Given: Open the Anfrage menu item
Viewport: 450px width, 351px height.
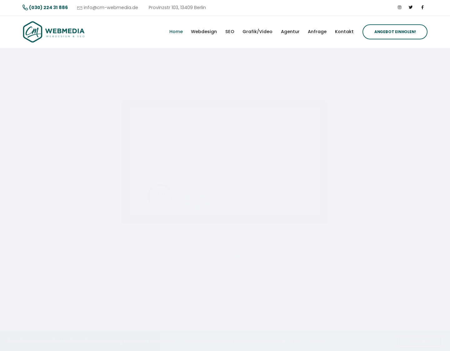Looking at the screenshot, I should (x=317, y=32).
